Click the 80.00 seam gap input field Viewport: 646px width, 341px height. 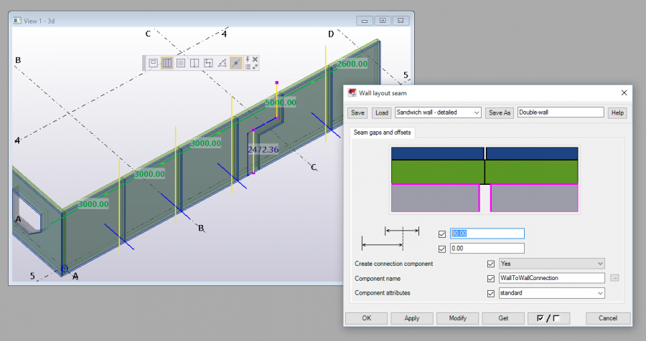(x=487, y=234)
